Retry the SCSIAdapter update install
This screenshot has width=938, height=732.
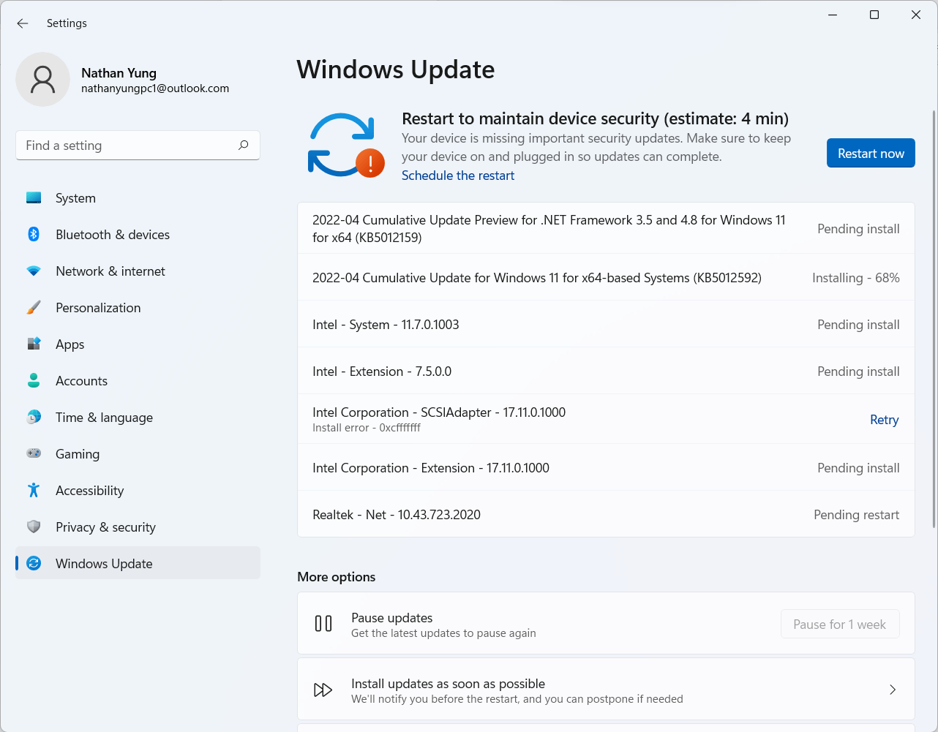(x=884, y=420)
